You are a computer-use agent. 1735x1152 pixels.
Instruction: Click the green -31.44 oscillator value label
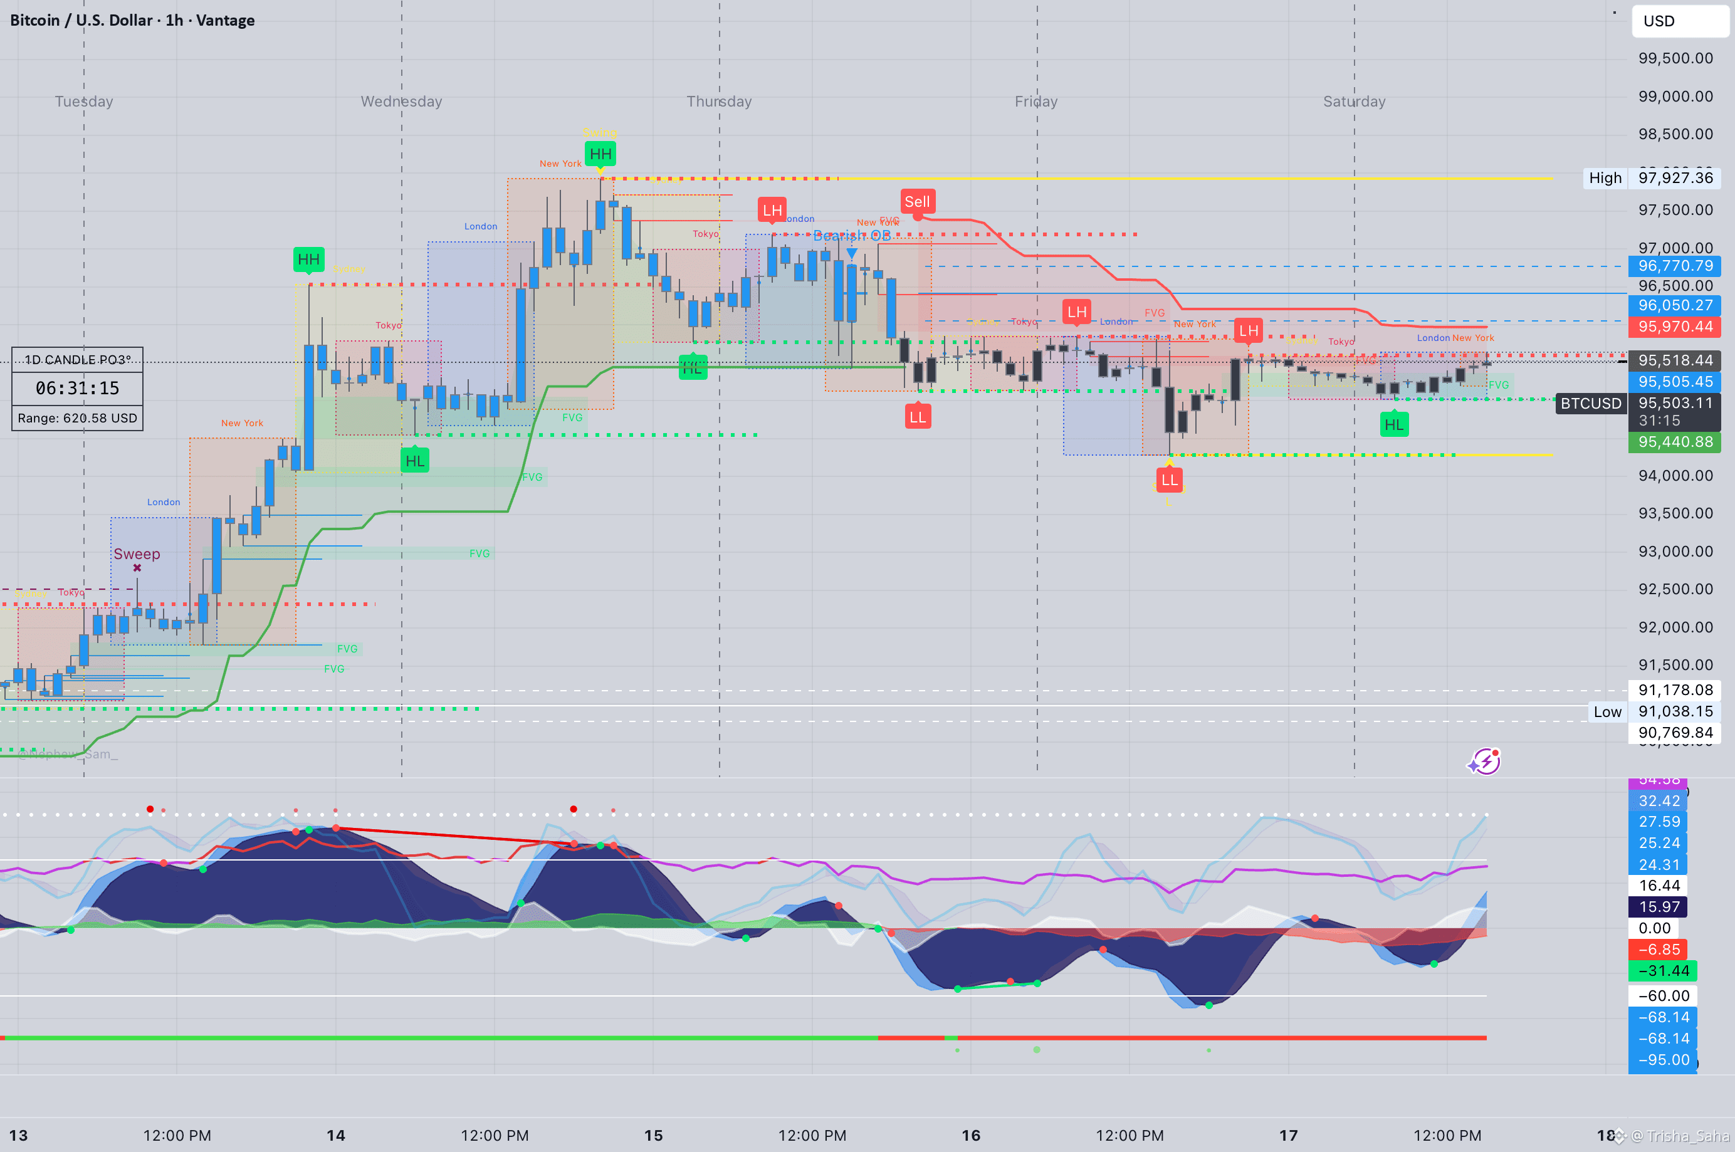pyautogui.click(x=1662, y=970)
